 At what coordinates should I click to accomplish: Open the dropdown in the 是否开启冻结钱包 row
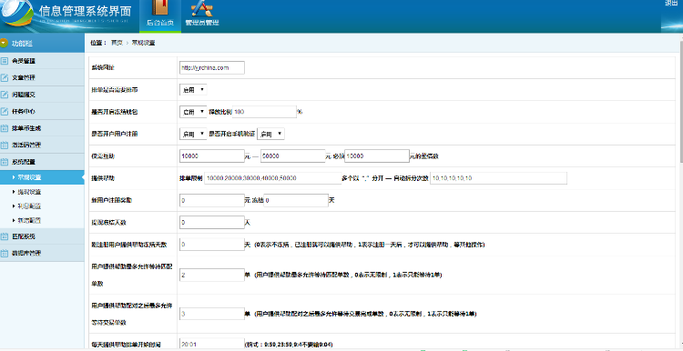[193, 112]
